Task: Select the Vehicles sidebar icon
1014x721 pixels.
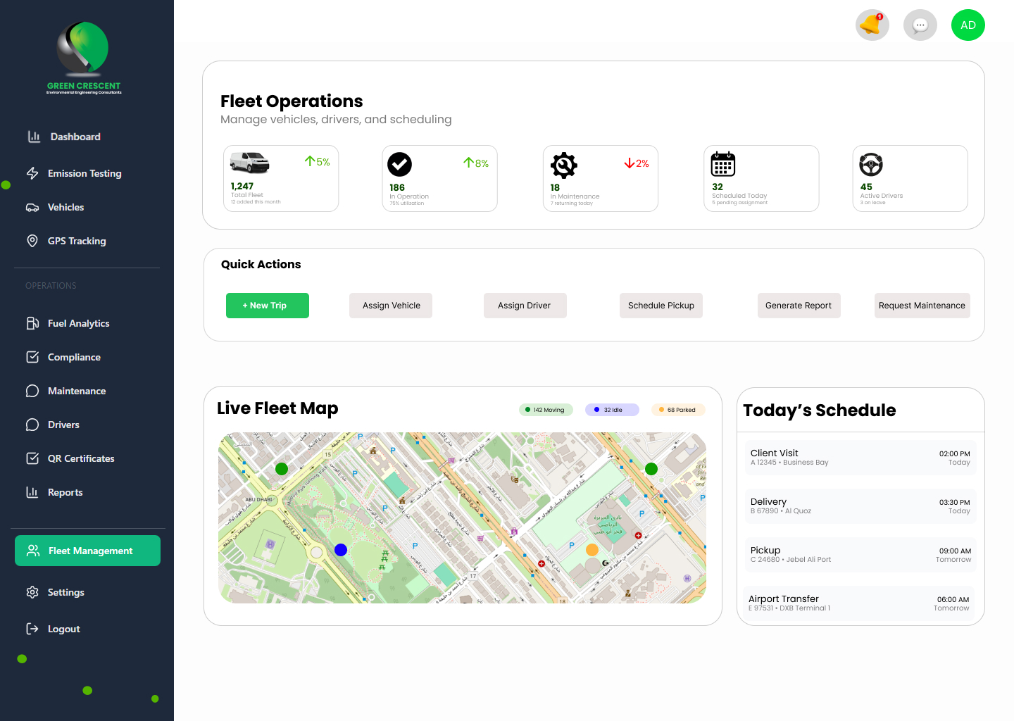Action: point(33,207)
